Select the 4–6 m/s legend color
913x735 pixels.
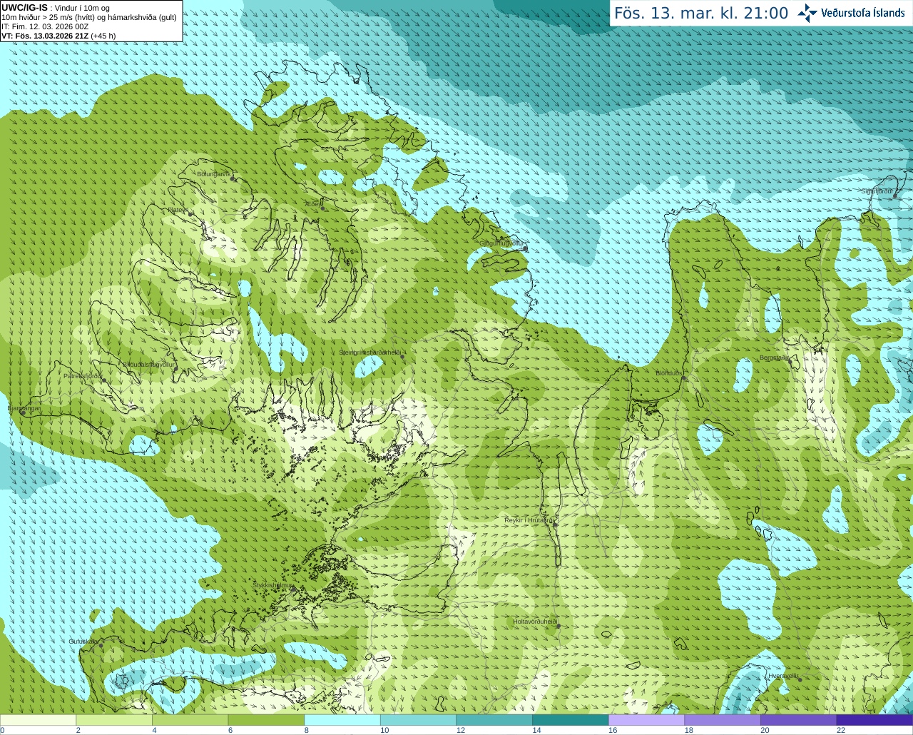(x=190, y=720)
